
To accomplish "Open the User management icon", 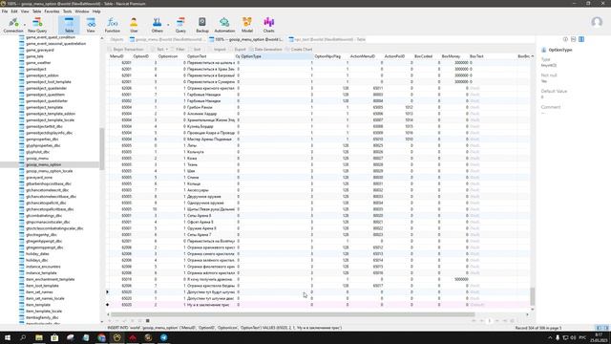I will pyautogui.click(x=134, y=25).
